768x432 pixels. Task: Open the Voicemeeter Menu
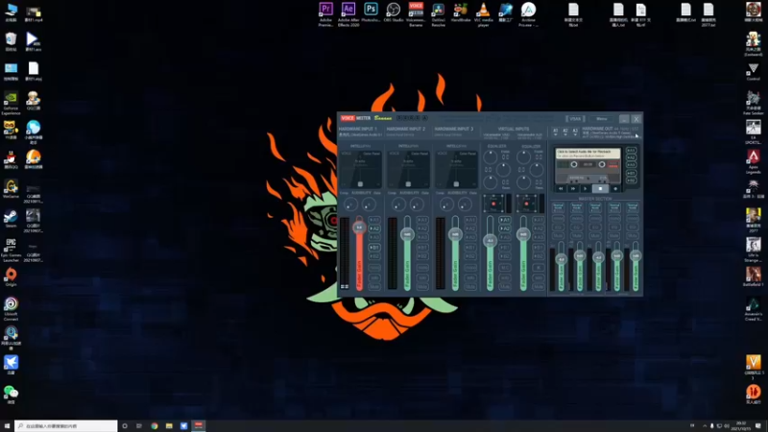[602, 118]
